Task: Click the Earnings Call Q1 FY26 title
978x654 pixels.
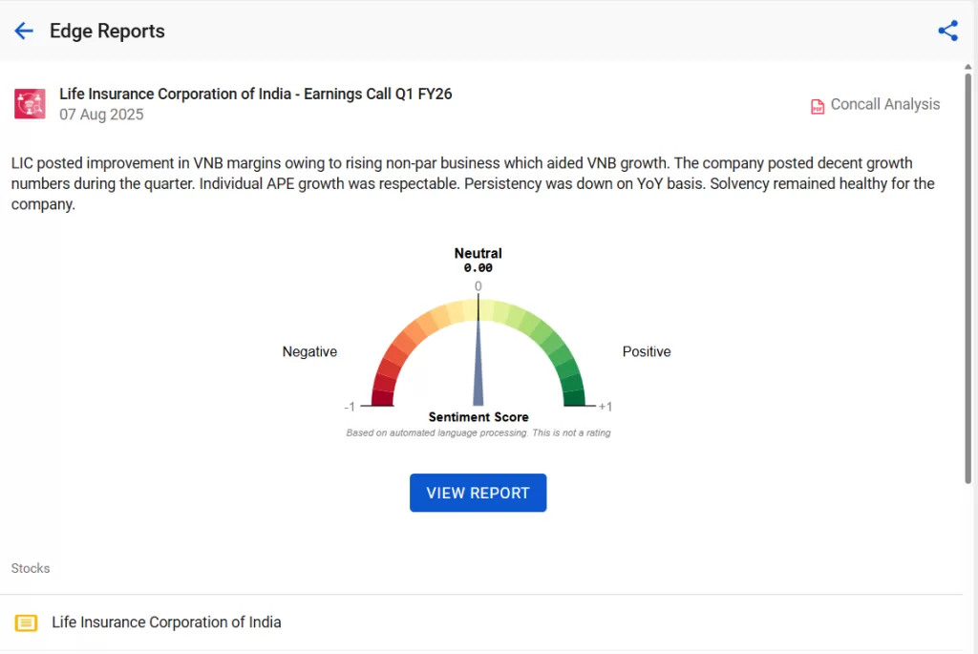Action: [255, 94]
